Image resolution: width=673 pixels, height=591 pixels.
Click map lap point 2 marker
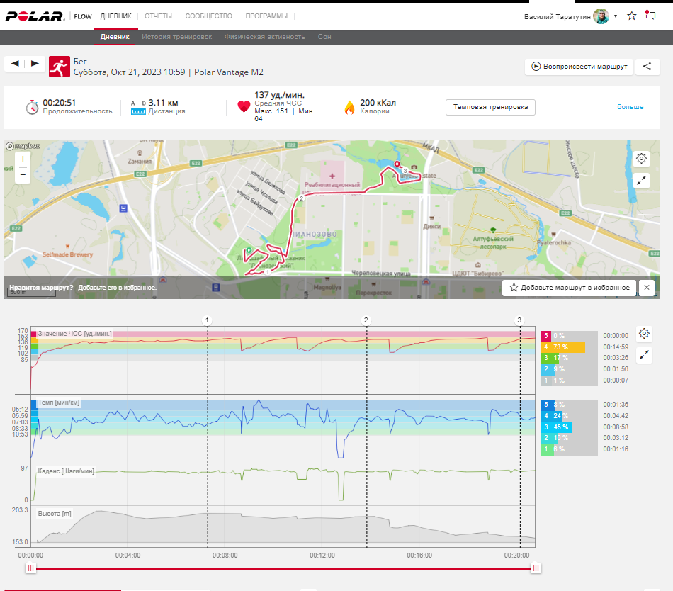(302, 198)
